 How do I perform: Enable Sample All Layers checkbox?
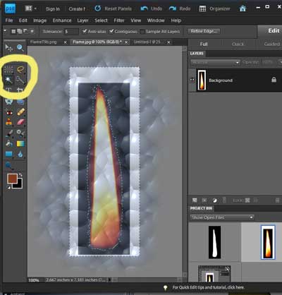click(x=142, y=32)
